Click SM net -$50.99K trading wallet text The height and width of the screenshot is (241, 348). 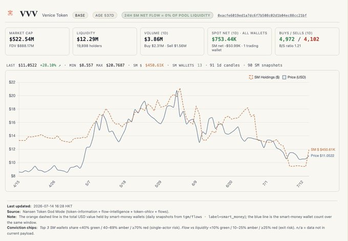[235, 48]
